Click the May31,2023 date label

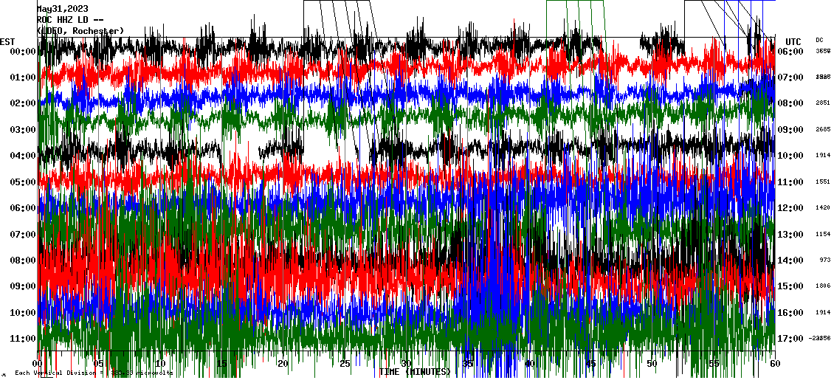62,9
